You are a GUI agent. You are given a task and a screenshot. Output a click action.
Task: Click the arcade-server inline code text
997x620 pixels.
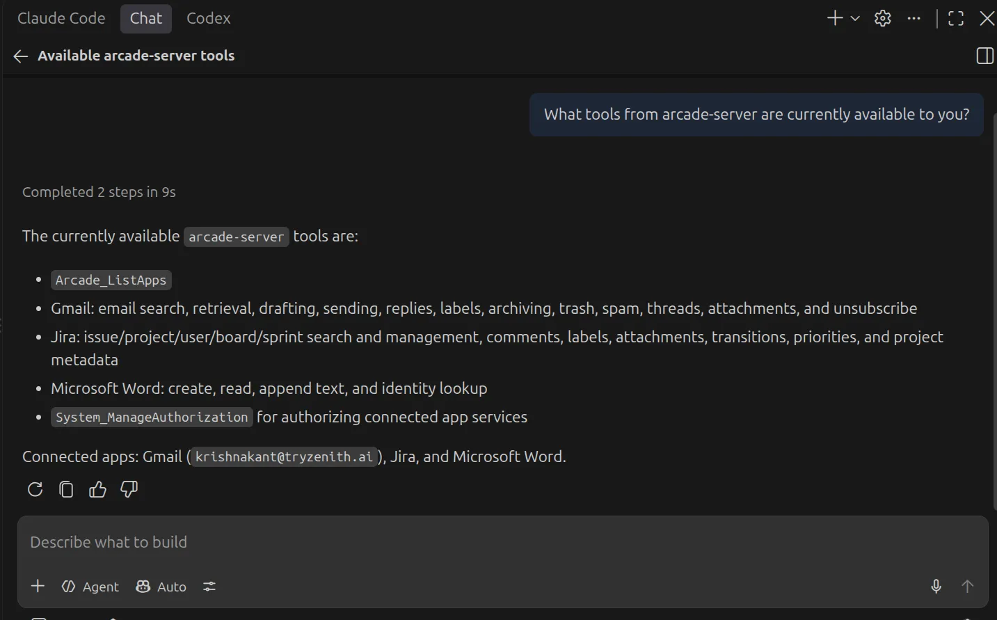237,237
